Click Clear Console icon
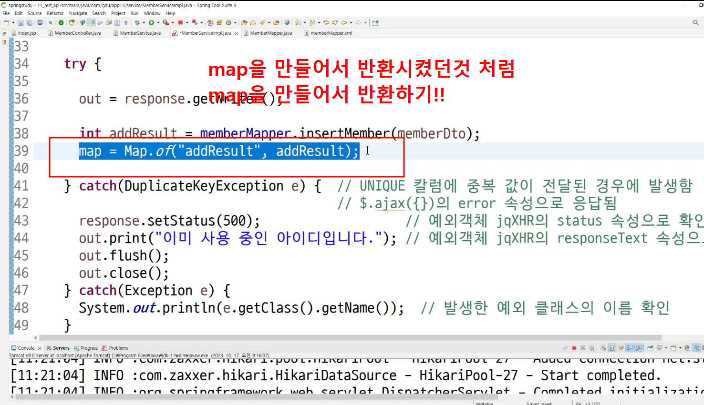The height and width of the screenshot is (405, 704). coord(603,348)
